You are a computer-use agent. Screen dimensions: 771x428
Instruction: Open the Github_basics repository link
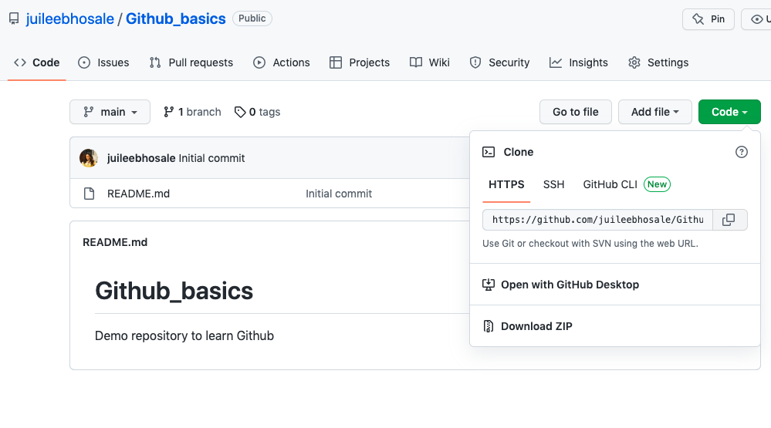(175, 19)
